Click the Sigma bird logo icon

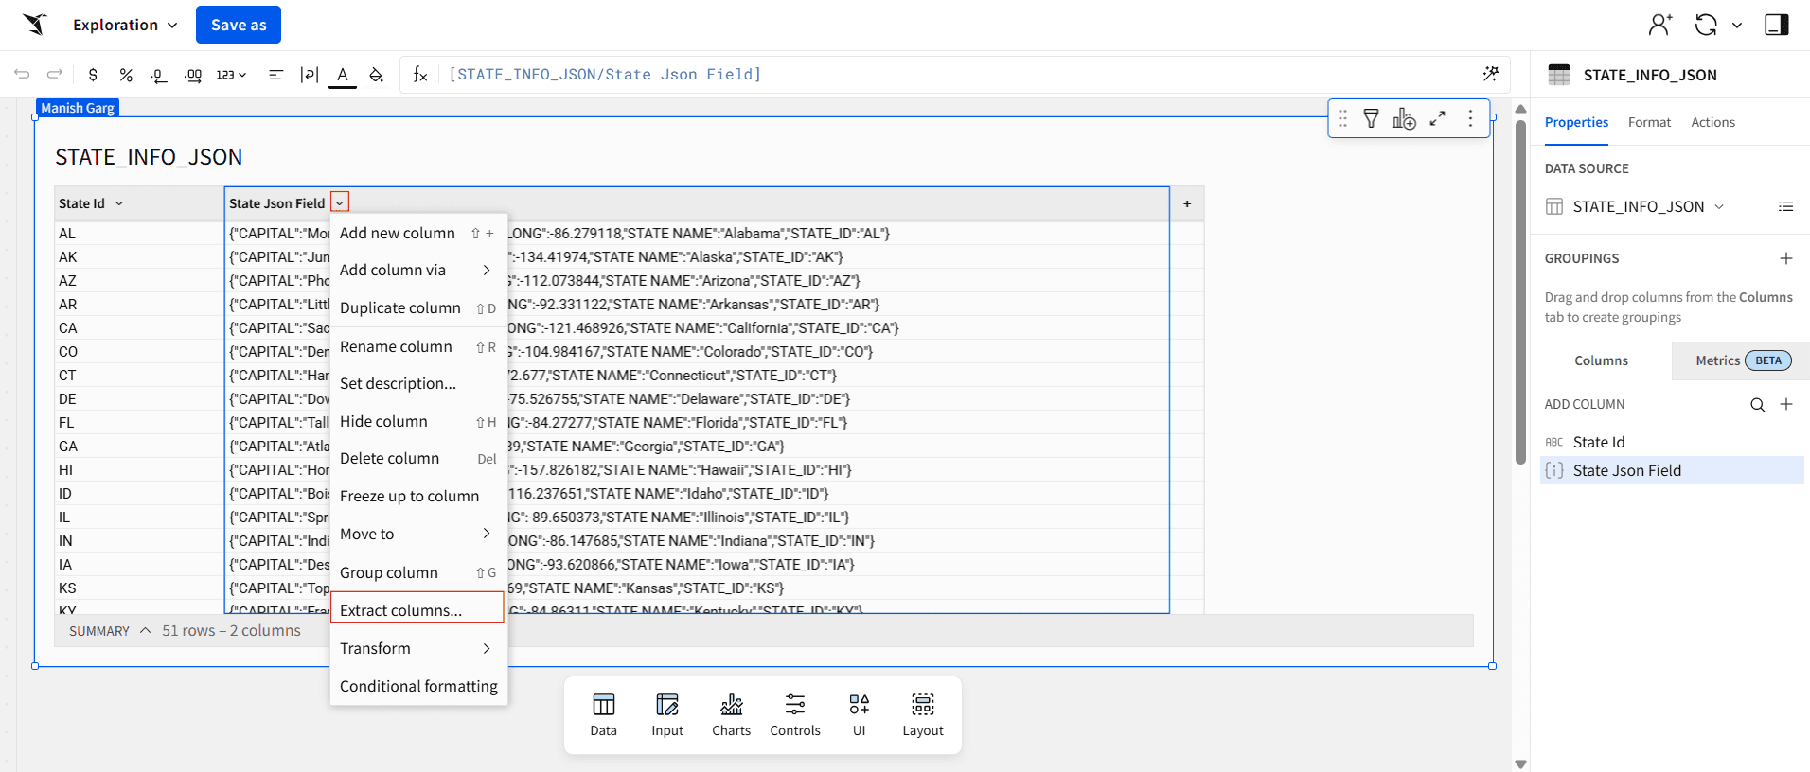pos(35,25)
